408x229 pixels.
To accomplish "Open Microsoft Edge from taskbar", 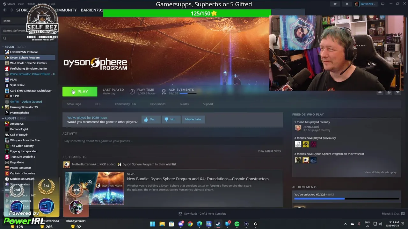I will pos(200,224).
